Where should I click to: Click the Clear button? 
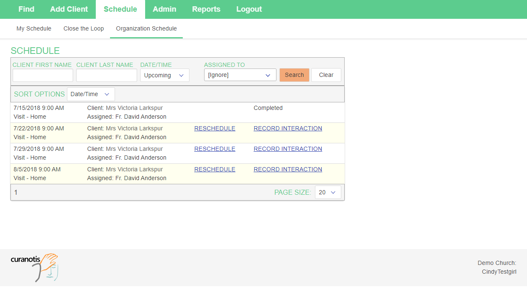[x=326, y=75]
